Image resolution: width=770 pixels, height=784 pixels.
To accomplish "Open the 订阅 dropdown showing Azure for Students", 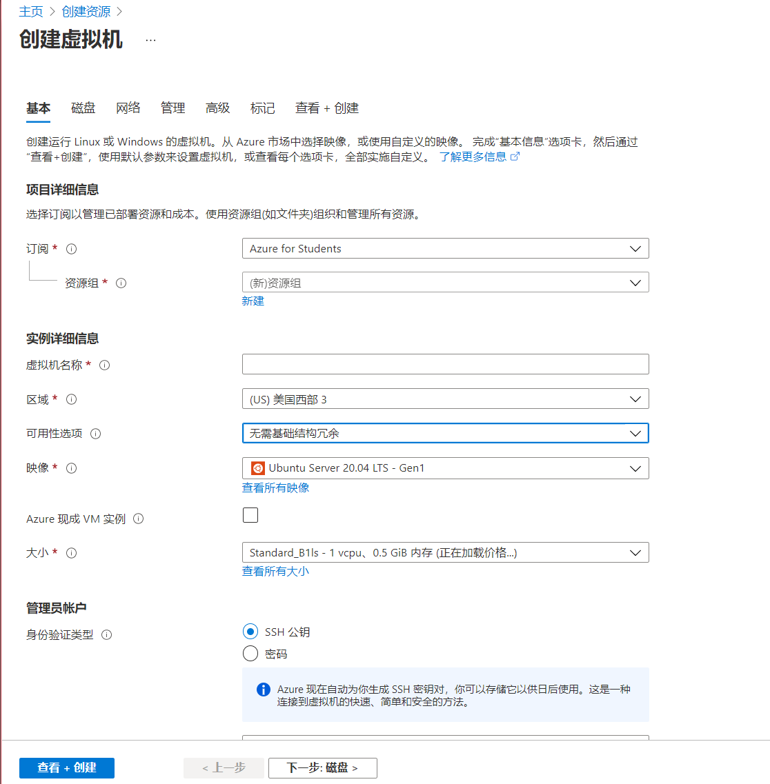I will pyautogui.click(x=445, y=248).
